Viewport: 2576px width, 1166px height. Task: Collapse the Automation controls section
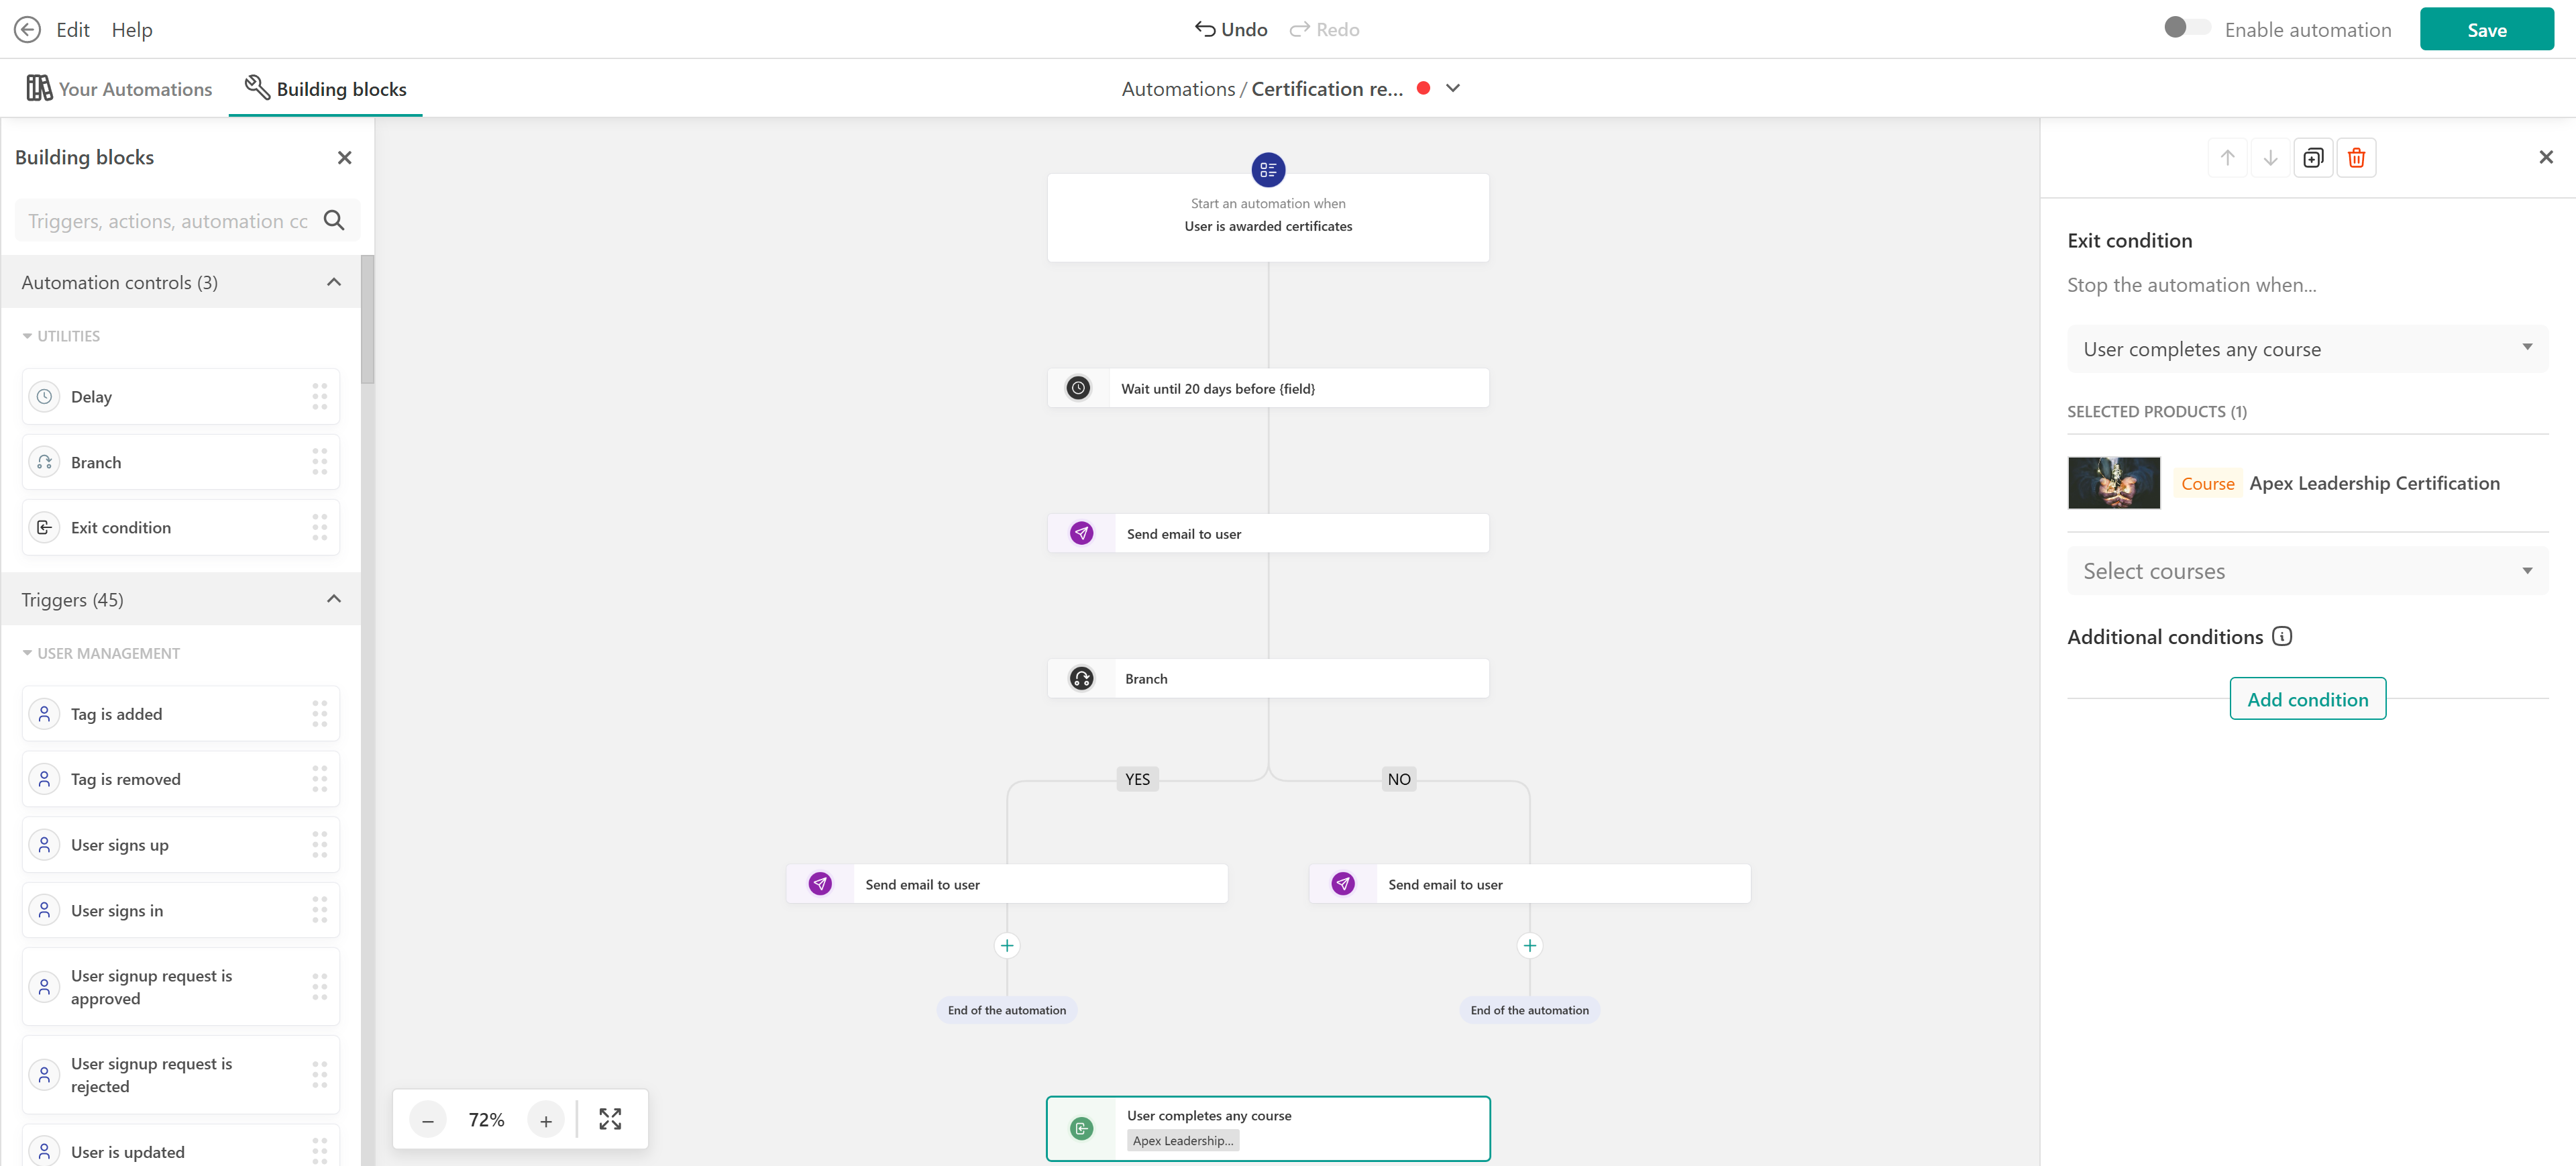pyautogui.click(x=334, y=282)
